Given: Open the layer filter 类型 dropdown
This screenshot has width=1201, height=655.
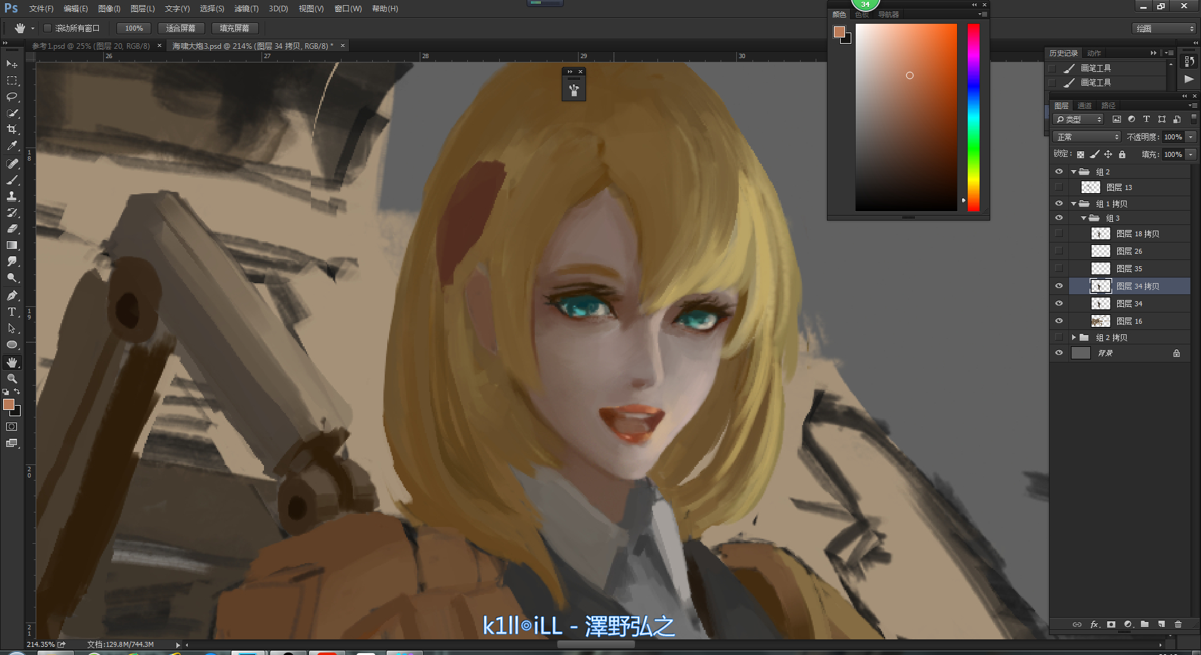Looking at the screenshot, I should coord(1078,119).
